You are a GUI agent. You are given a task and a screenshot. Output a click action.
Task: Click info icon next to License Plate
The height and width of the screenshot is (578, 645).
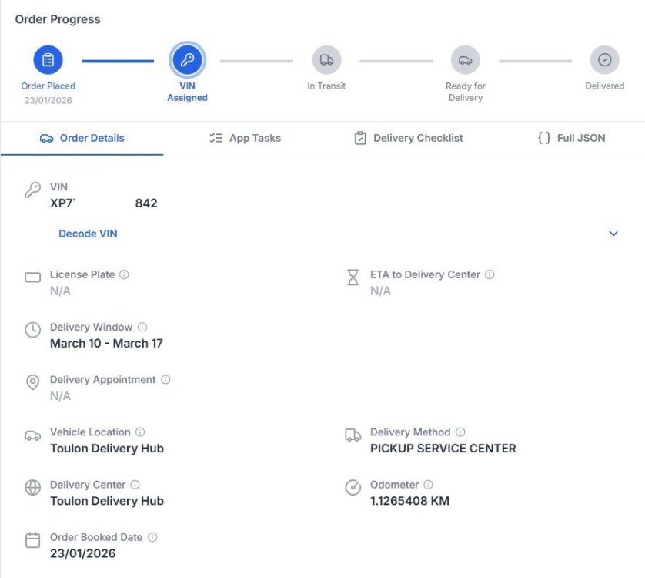click(x=124, y=274)
